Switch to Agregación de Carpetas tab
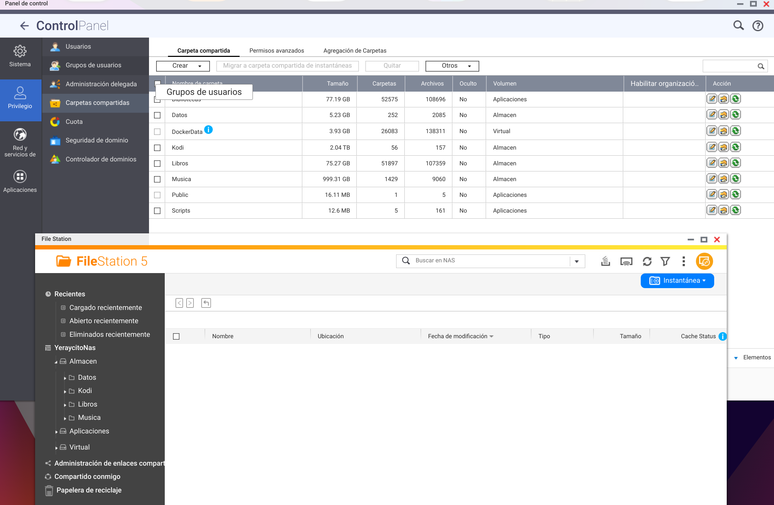Viewport: 774px width, 505px height. tap(355, 51)
